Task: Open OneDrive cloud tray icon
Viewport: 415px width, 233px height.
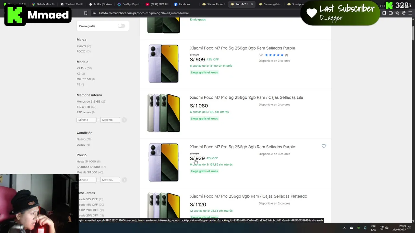Action: tap(351, 228)
